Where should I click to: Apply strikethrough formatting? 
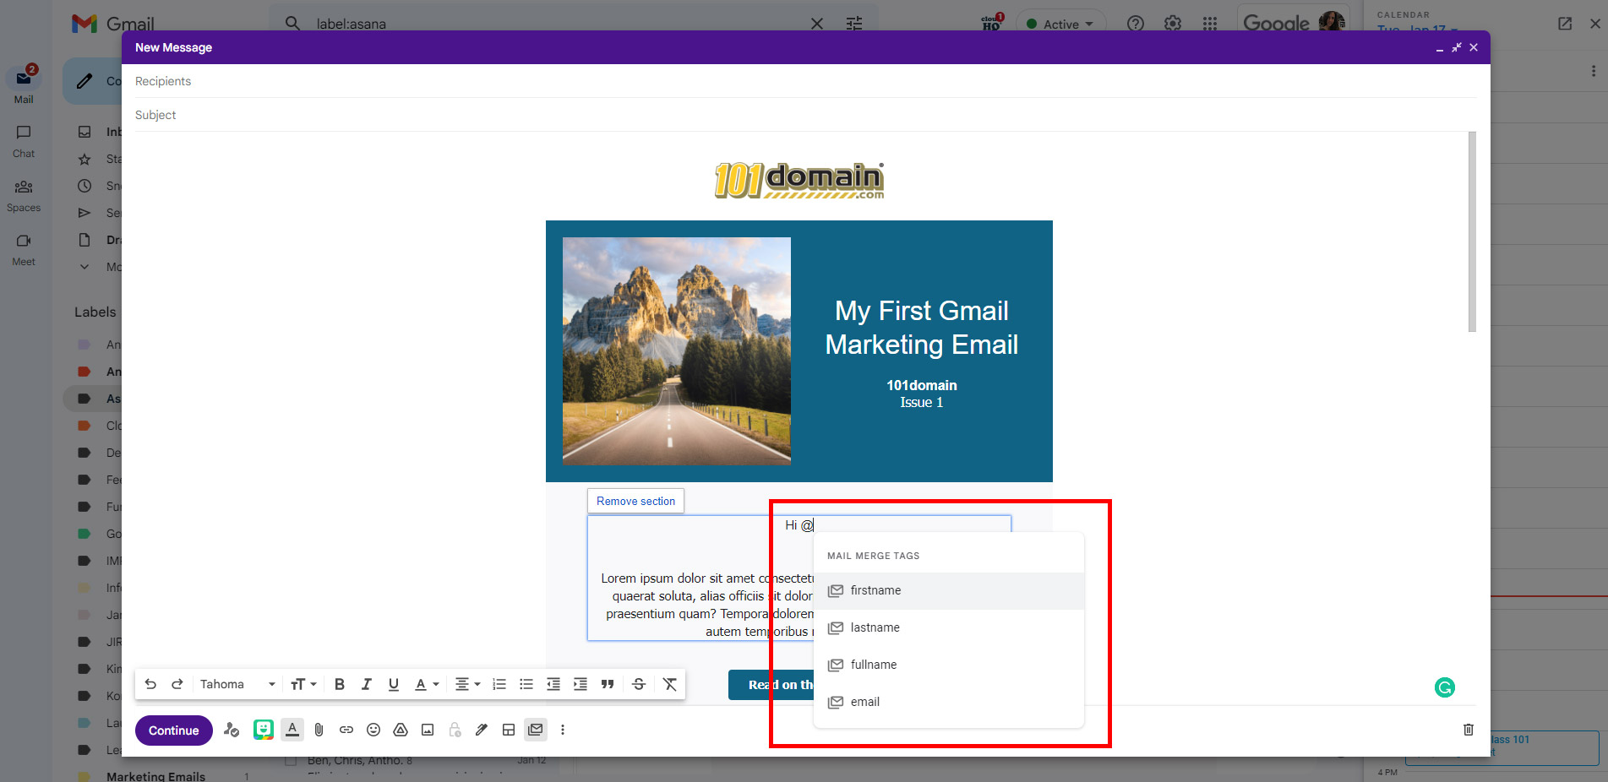click(639, 684)
